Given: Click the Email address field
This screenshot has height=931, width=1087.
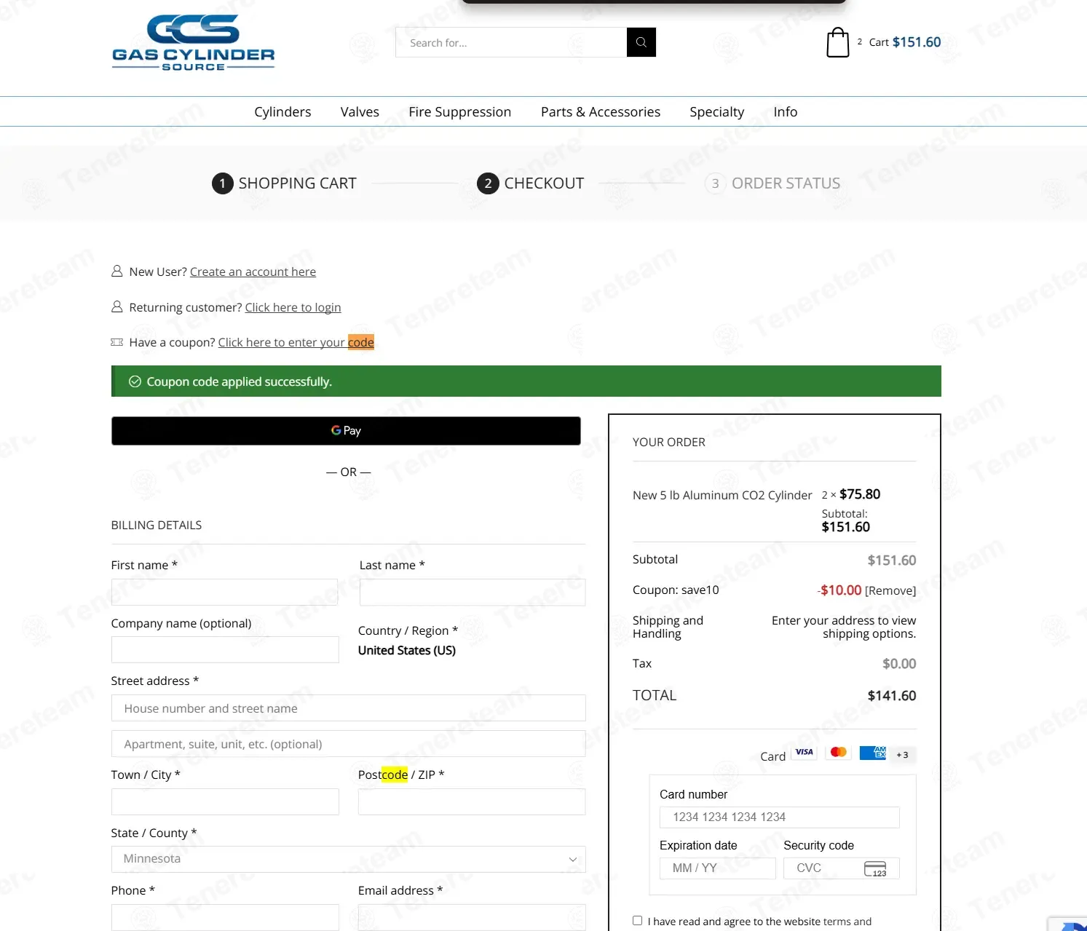Looking at the screenshot, I should tap(472, 917).
